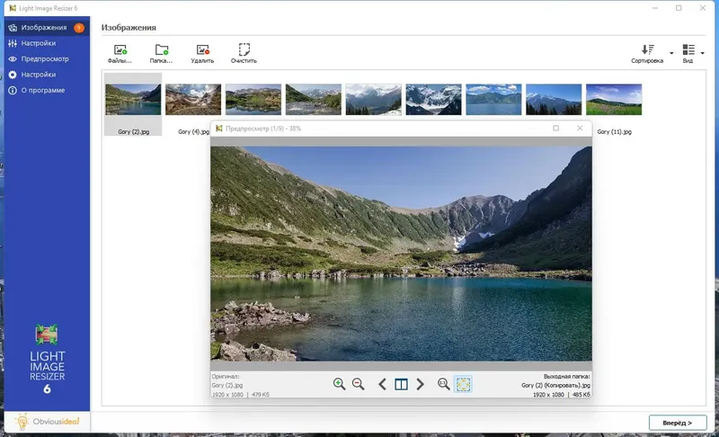Viewport: 719px width, 437px height.
Task: Change list layout with Вид icon
Action: click(688, 54)
